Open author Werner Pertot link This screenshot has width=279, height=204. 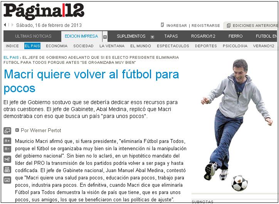41,130
